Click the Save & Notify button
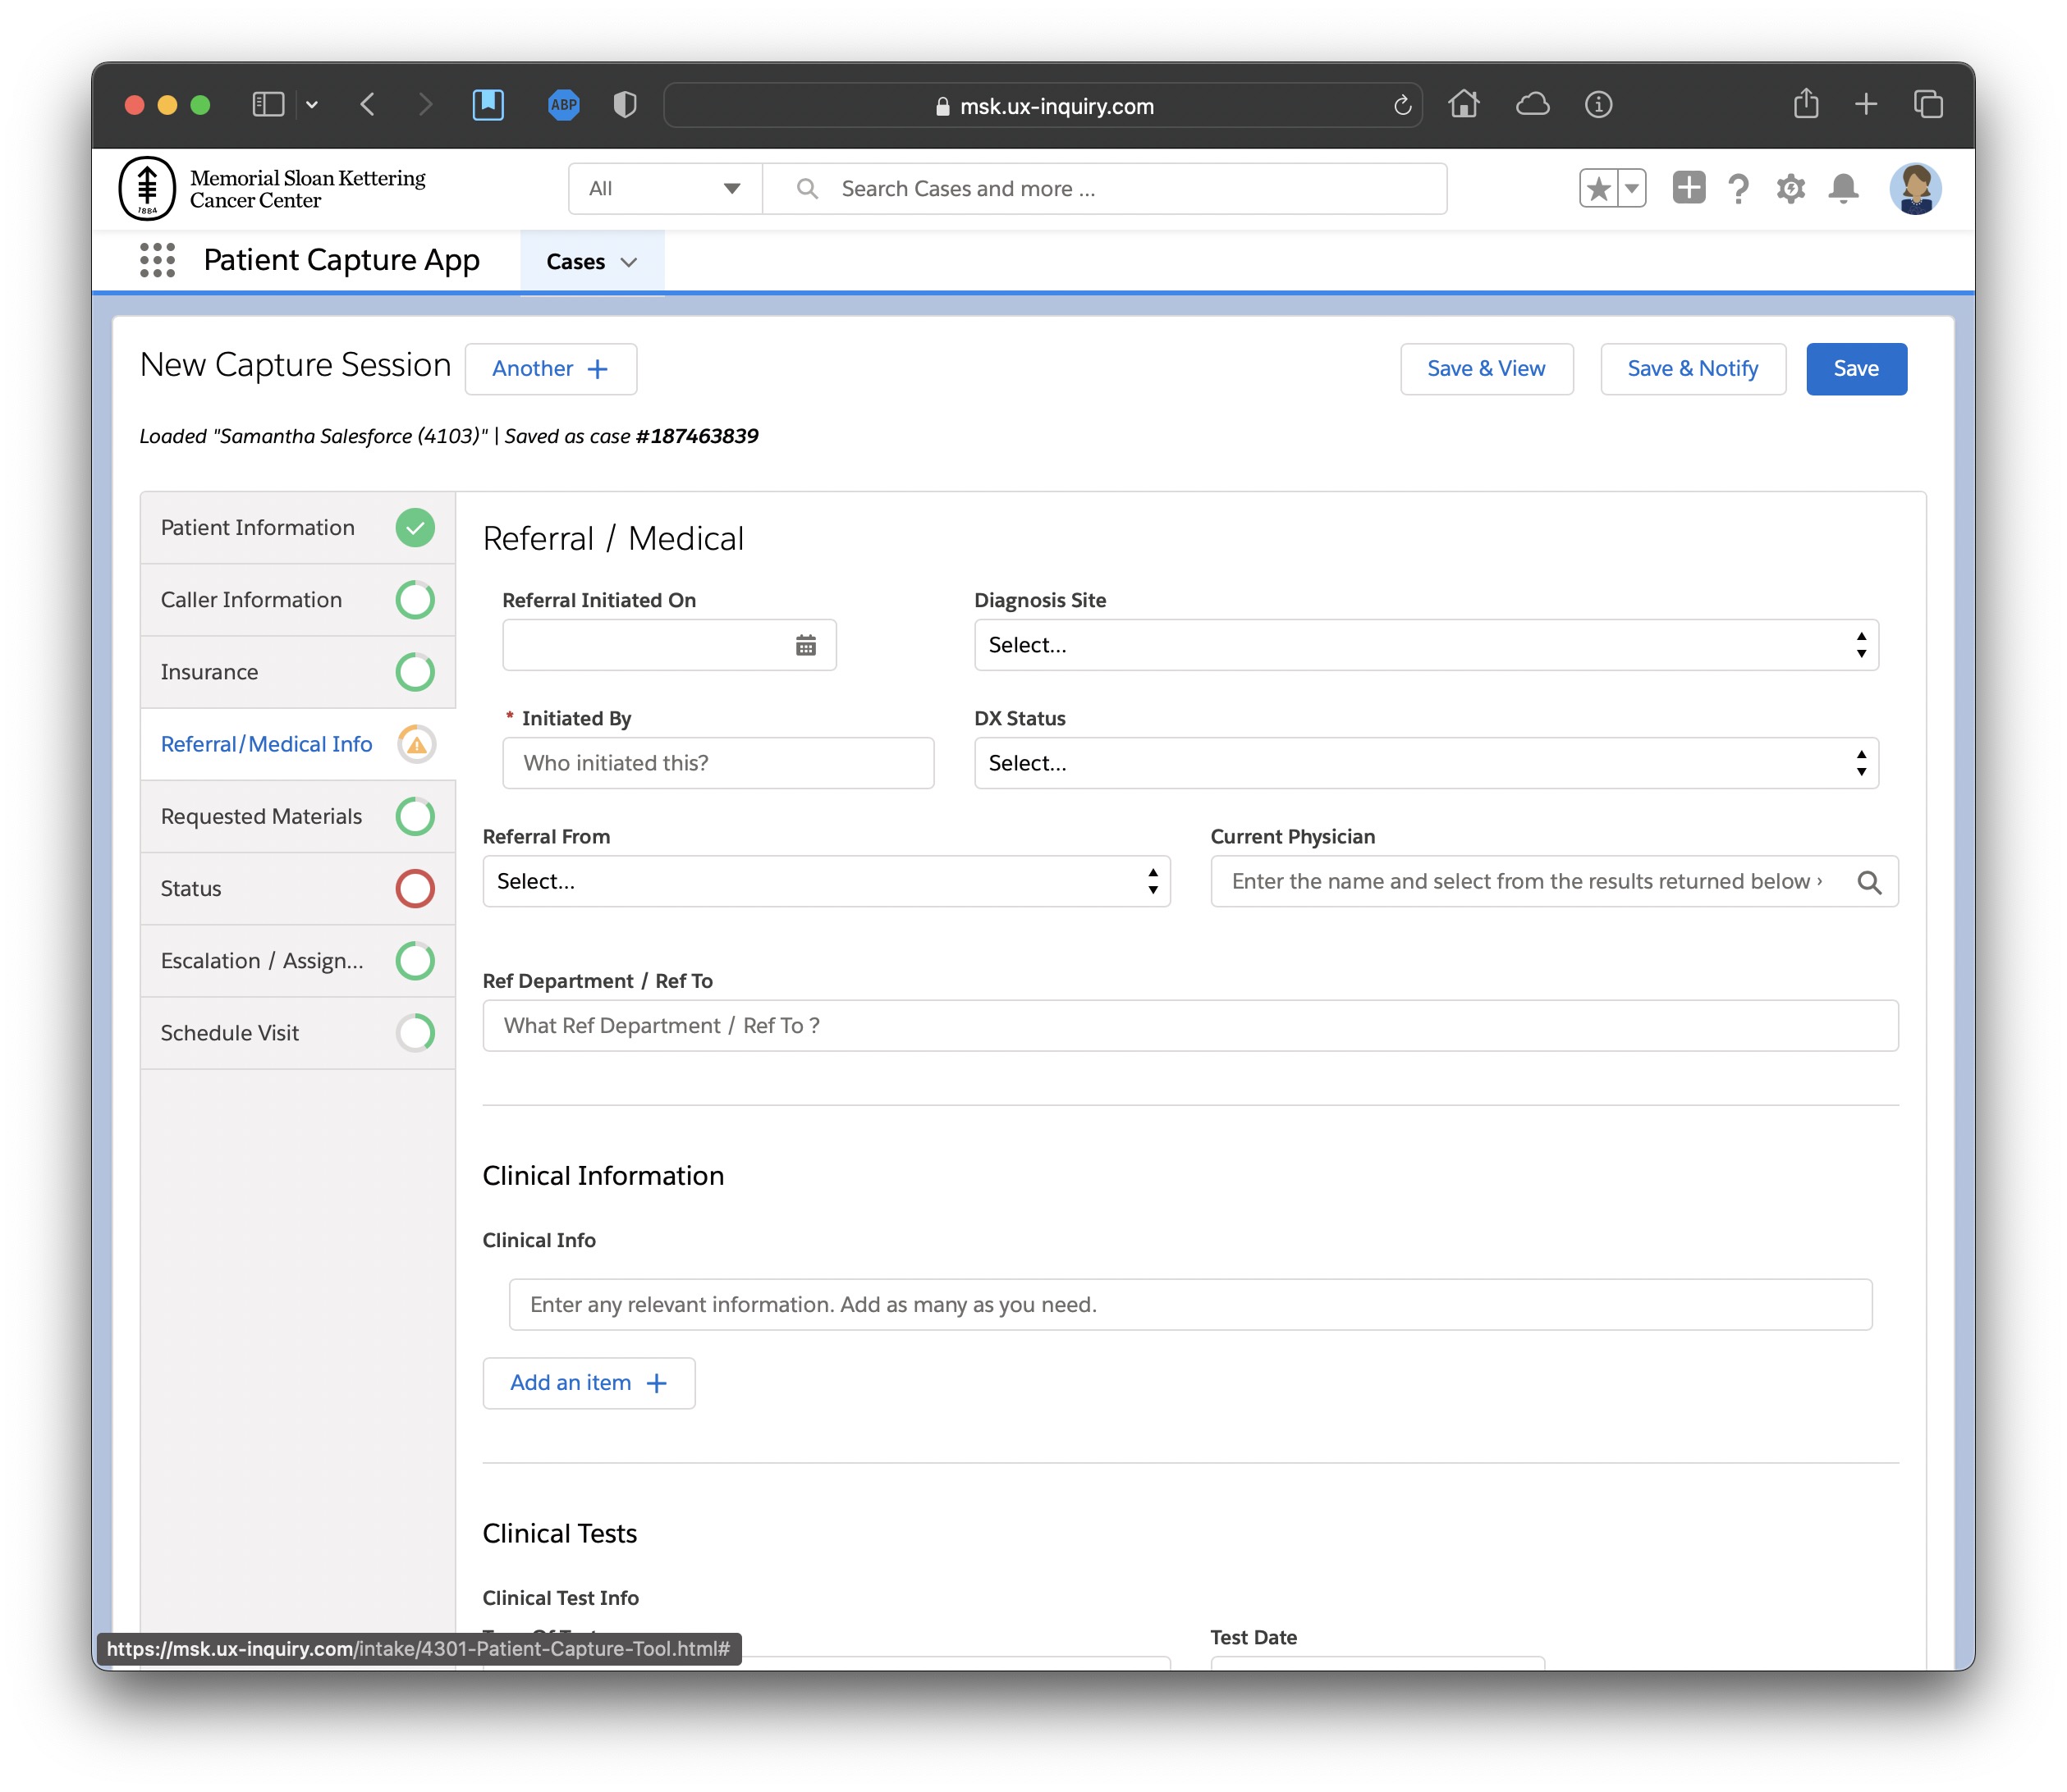This screenshot has height=1792, width=2067. tap(1693, 369)
